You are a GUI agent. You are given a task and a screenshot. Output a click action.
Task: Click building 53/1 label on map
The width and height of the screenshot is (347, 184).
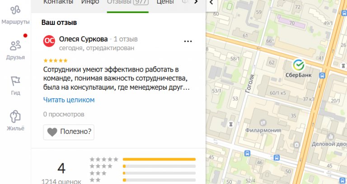(x=216, y=91)
